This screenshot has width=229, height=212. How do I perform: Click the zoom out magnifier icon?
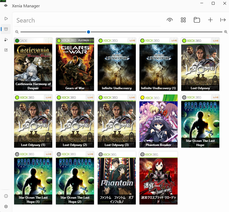point(17,32)
